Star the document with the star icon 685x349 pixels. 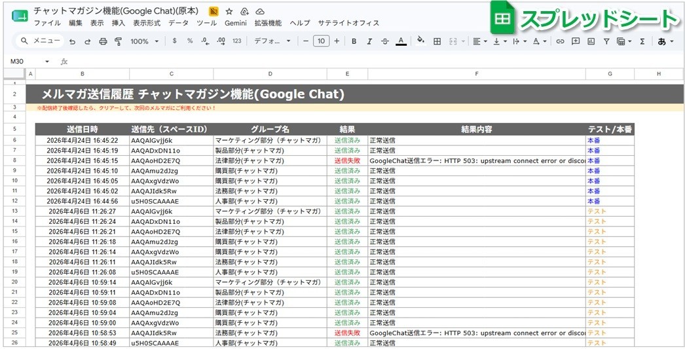coord(229,11)
